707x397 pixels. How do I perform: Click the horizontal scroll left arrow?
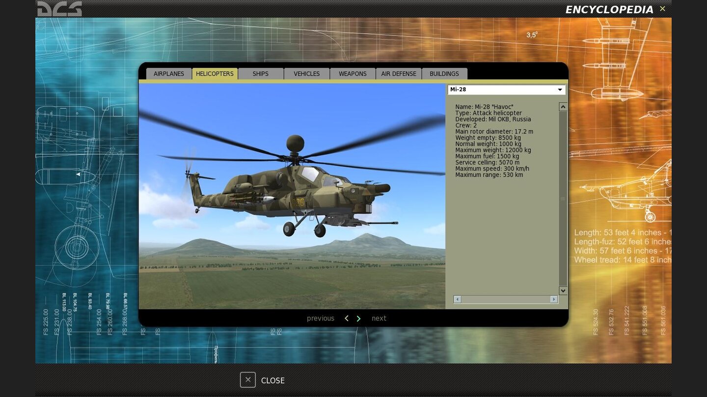click(x=458, y=299)
